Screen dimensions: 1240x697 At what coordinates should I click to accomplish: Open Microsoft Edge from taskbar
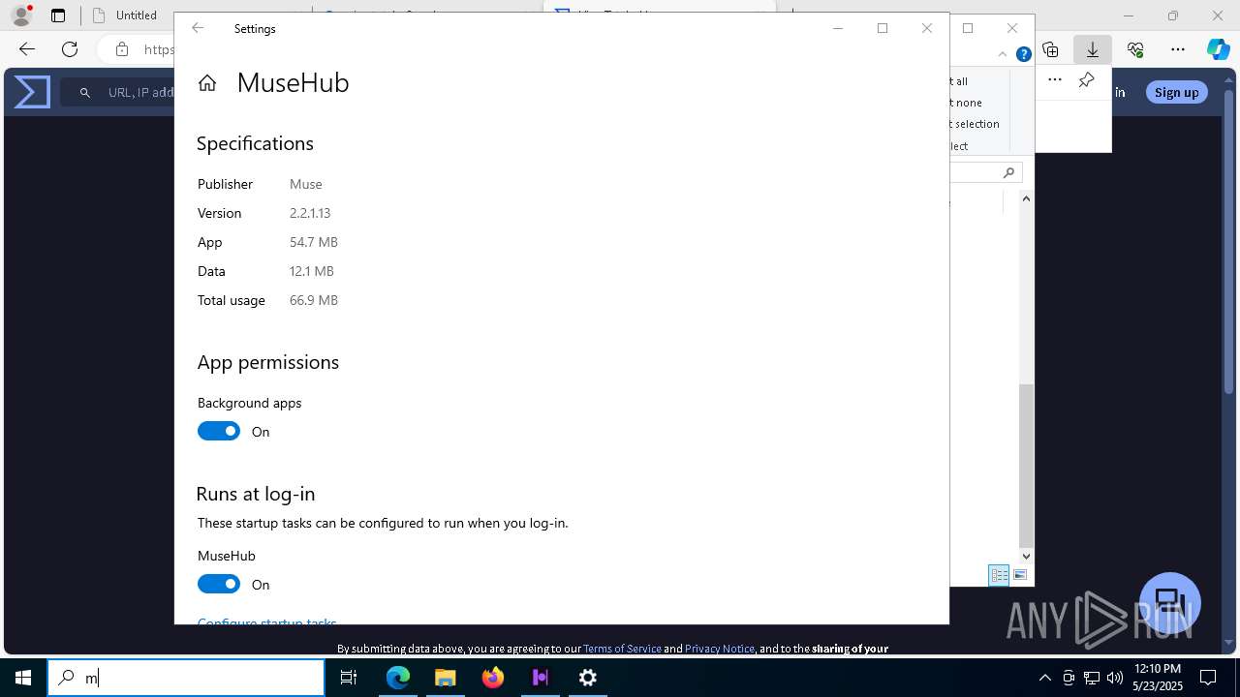tap(398, 678)
